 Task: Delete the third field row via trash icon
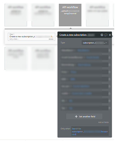pyautogui.click(x=110, y=65)
